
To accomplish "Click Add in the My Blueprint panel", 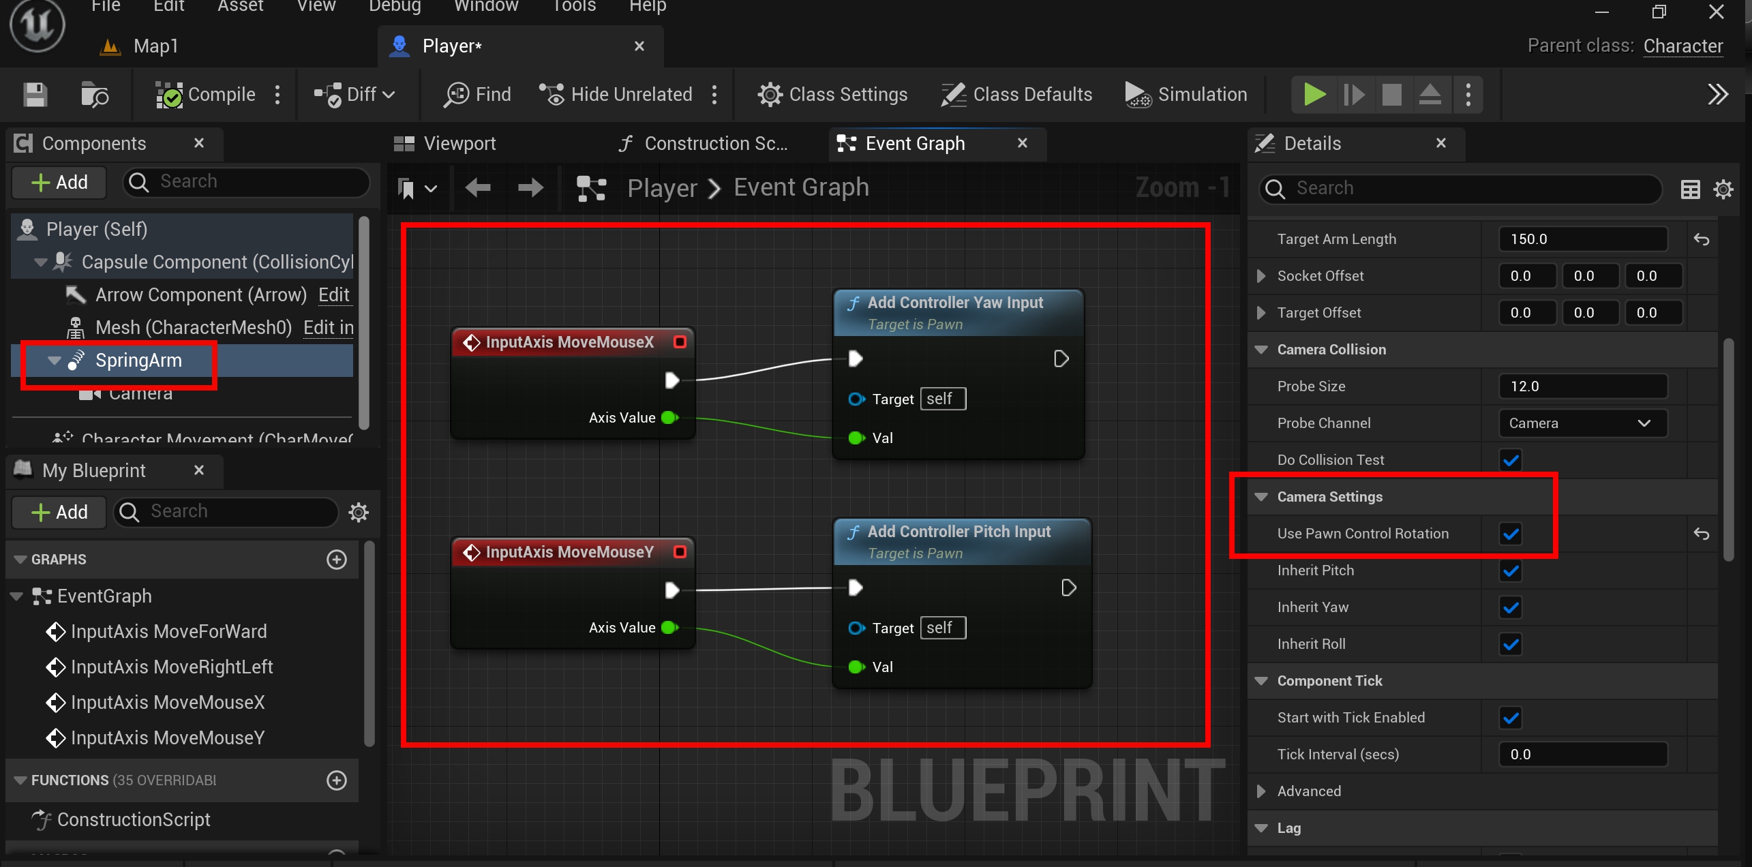I will (x=59, y=512).
